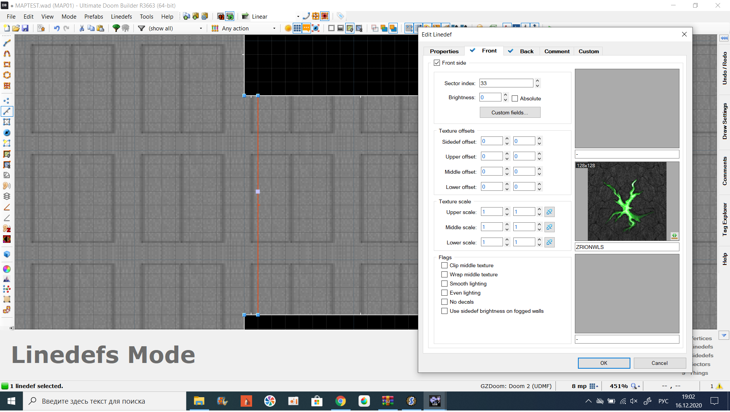The image size is (730, 412).
Task: Click the orange snap-to-grid icon next to Linear
Action: 316,16
